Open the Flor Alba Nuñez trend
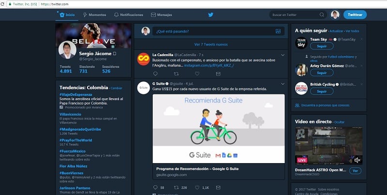The image size is (387, 195). [74, 166]
